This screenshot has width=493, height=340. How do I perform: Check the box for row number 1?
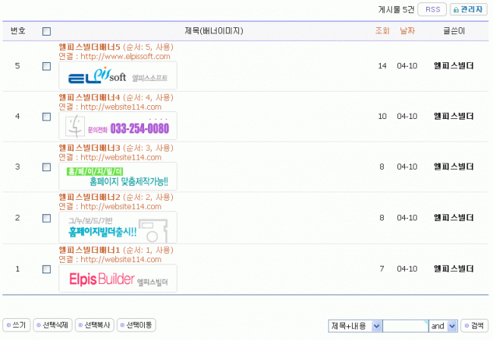pos(46,269)
